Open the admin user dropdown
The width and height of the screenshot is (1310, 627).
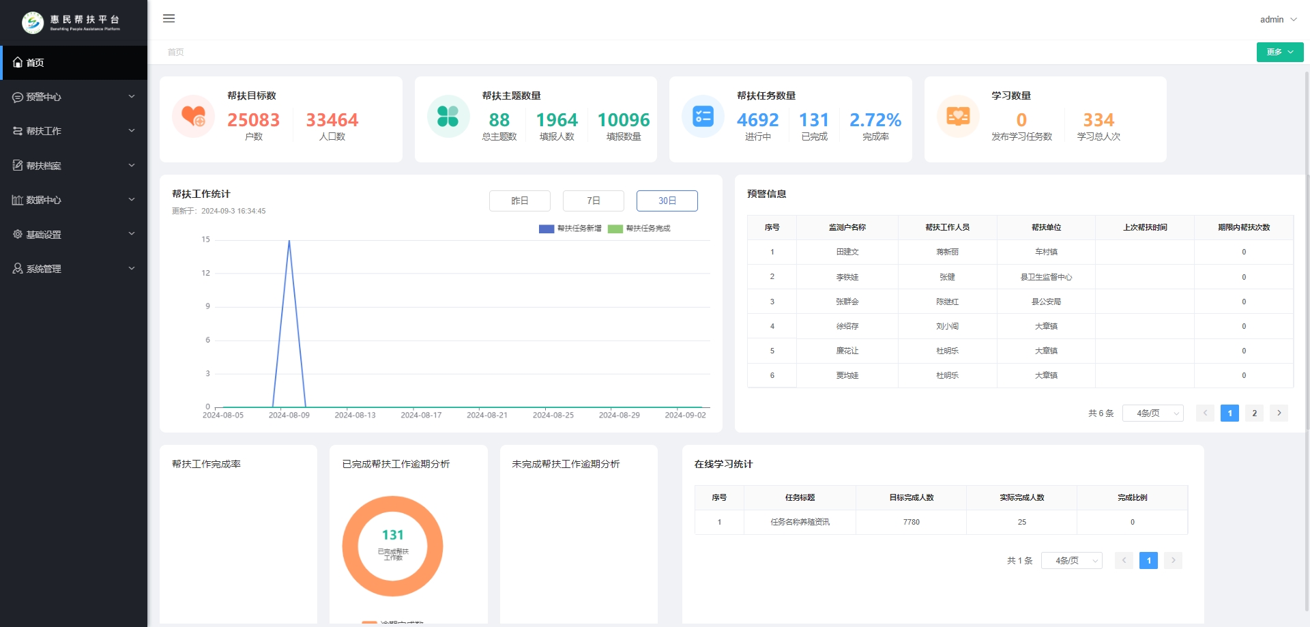[x=1278, y=19]
